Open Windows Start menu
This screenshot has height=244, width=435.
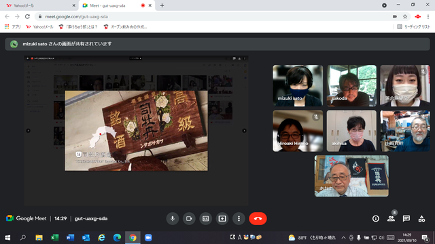pyautogui.click(x=7, y=238)
